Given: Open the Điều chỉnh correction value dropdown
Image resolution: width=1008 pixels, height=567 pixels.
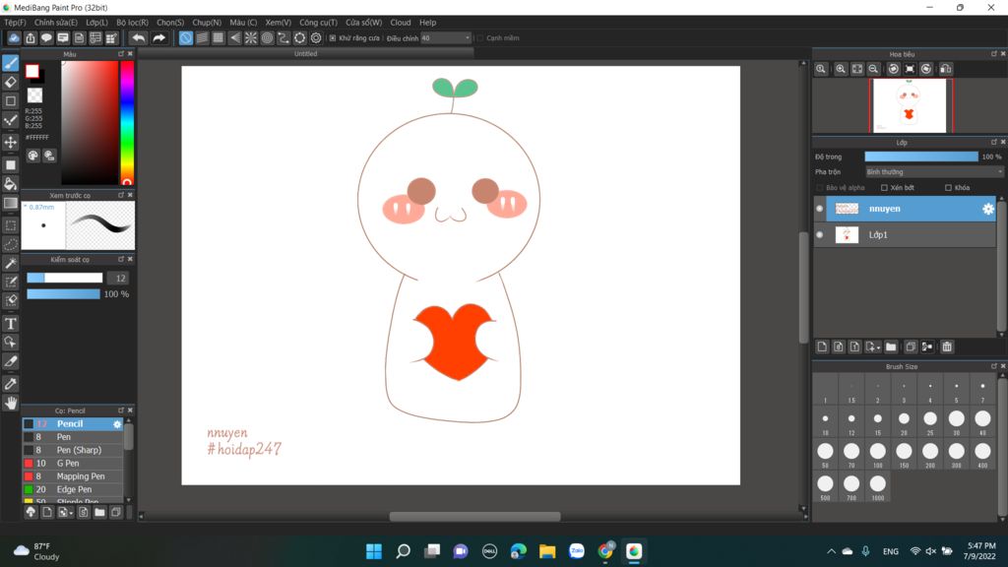Looking at the screenshot, I should [x=446, y=38].
